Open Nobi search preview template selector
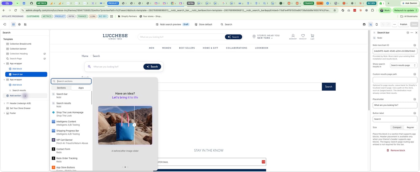Screen dimensions: 420x172 (172, 24)
